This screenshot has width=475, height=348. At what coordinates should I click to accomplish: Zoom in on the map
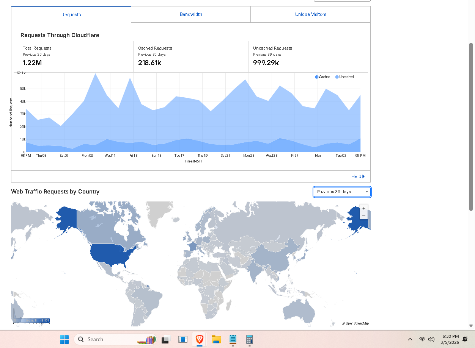364,208
